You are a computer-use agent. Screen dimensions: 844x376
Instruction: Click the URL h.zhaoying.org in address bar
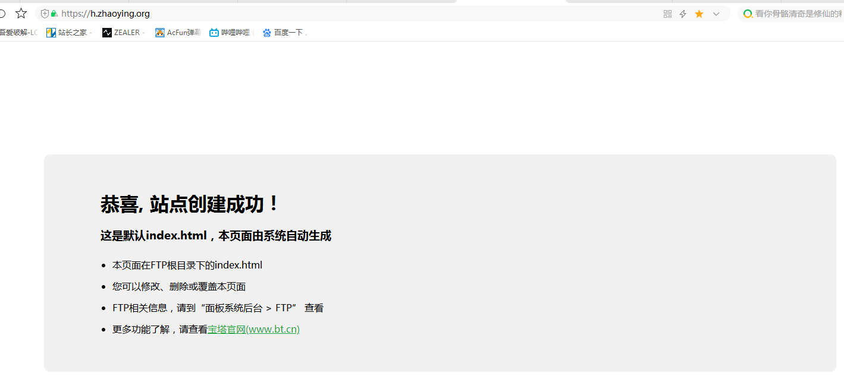(105, 14)
